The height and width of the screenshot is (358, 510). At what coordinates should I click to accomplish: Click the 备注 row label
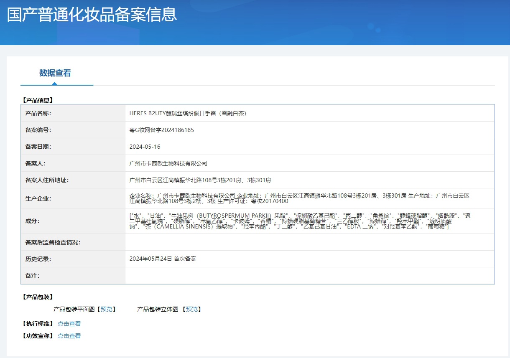click(x=32, y=276)
